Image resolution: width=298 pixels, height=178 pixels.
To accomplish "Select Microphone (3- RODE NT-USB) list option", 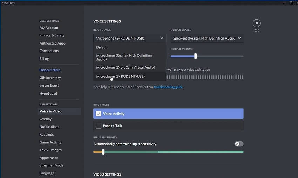I will click(x=129, y=76).
